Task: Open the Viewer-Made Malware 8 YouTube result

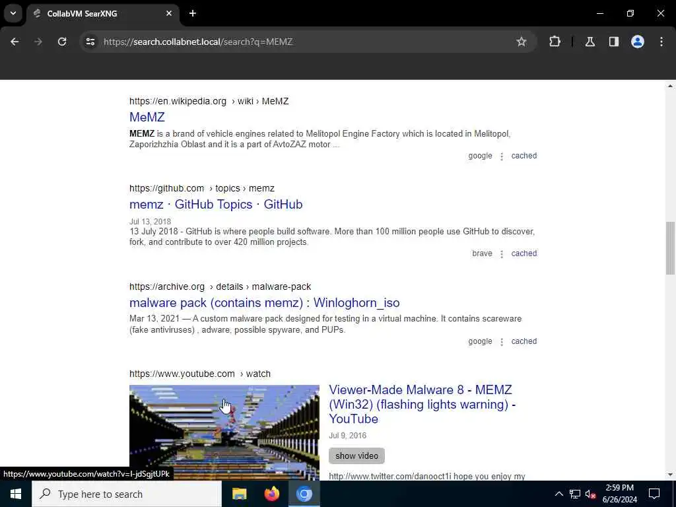Action: pyautogui.click(x=422, y=404)
